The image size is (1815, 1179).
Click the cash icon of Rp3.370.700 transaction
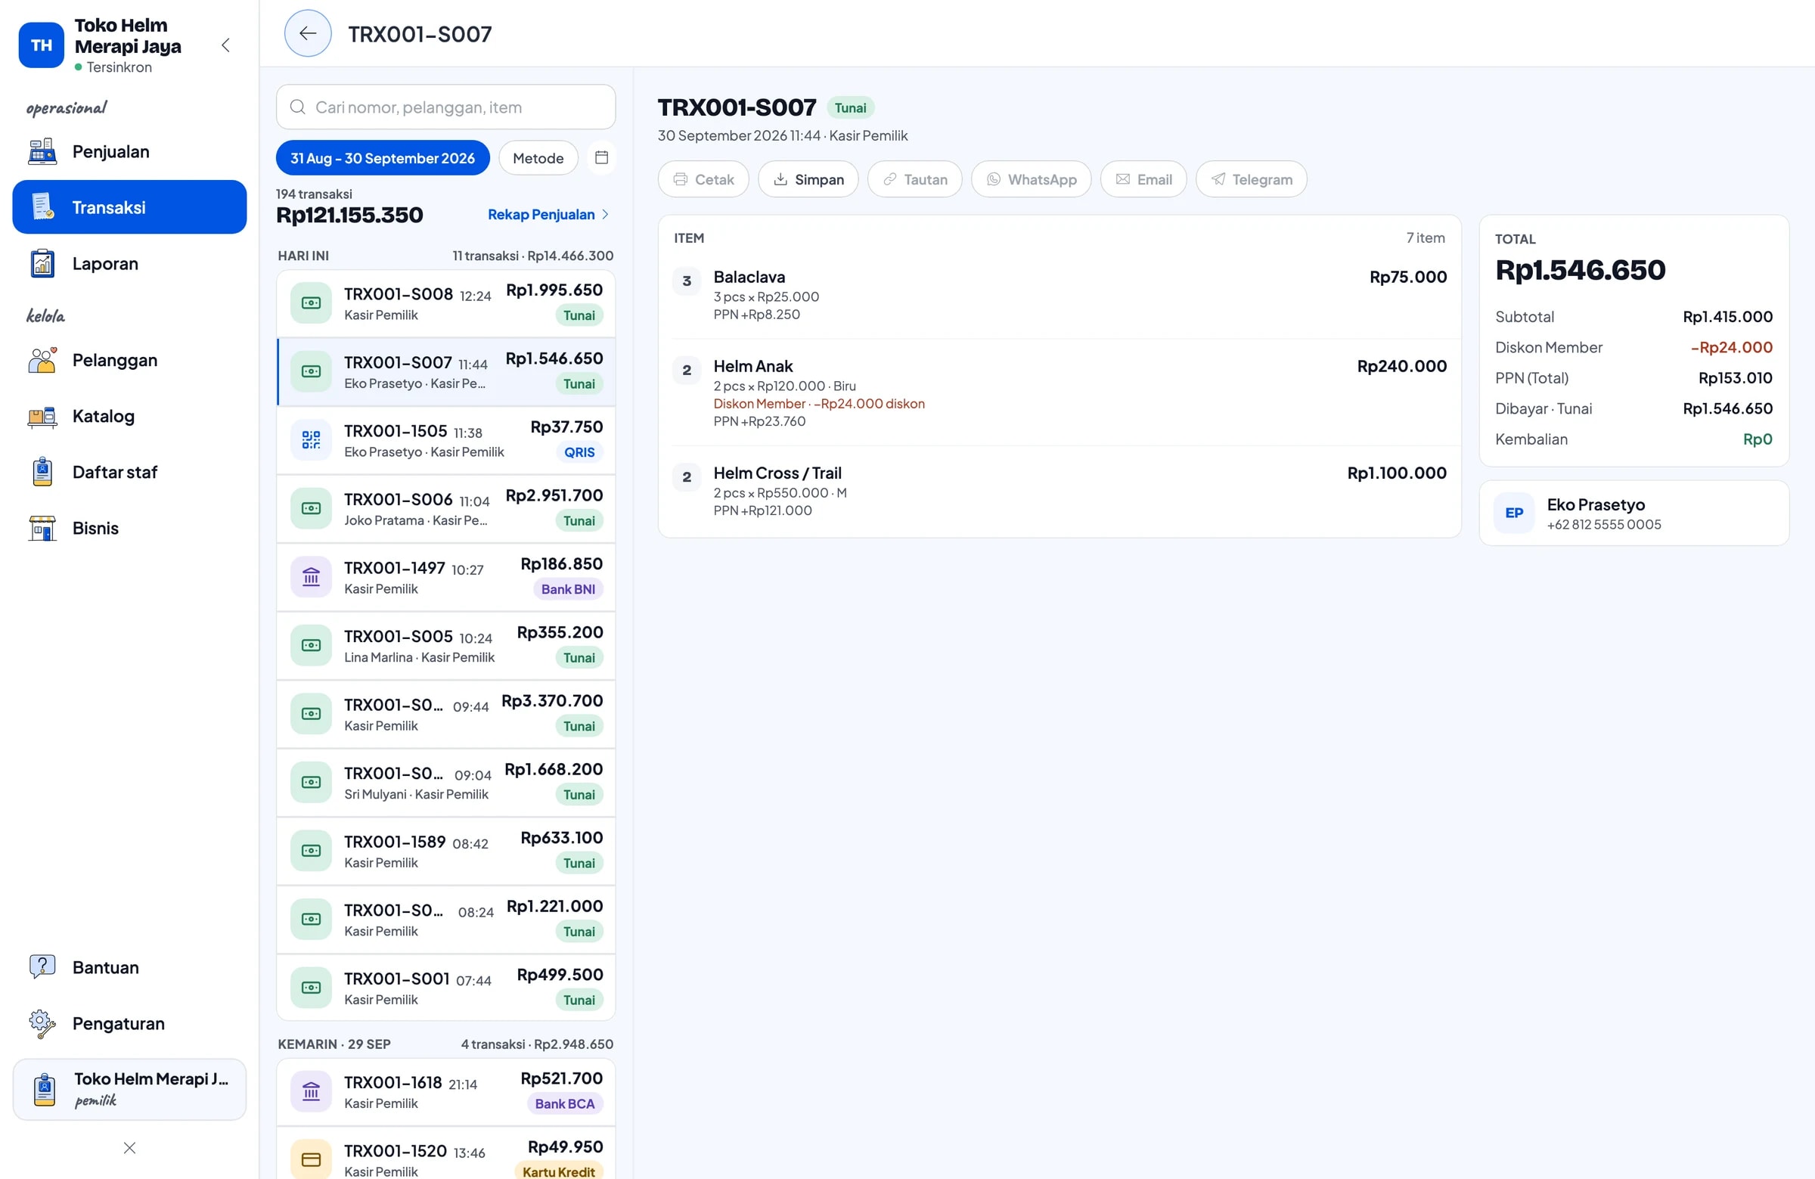pyautogui.click(x=311, y=713)
